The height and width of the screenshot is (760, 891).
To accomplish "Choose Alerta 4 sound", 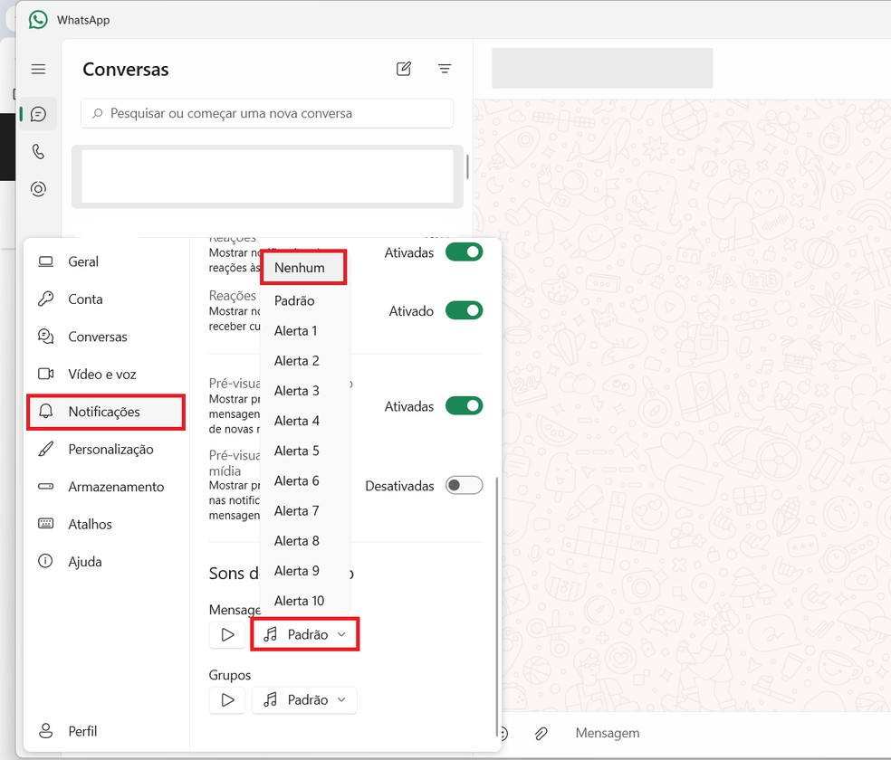I will coord(304,421).
